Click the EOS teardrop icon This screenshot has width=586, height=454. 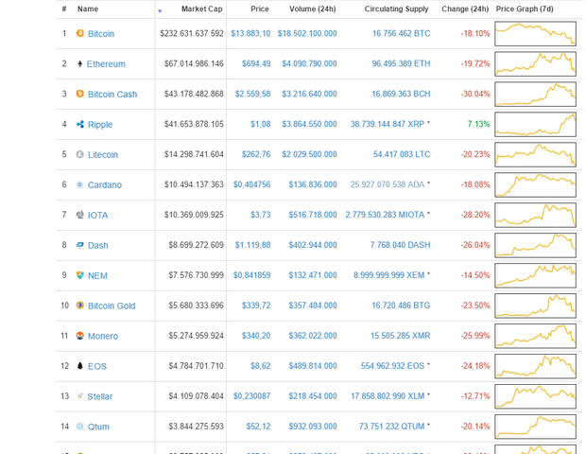click(x=80, y=366)
